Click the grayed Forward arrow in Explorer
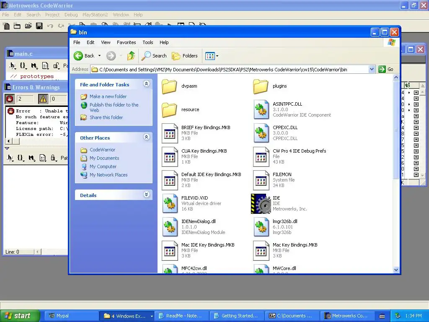This screenshot has width=429, height=322. pos(111,56)
